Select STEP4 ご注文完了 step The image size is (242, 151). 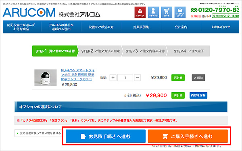[188, 51]
